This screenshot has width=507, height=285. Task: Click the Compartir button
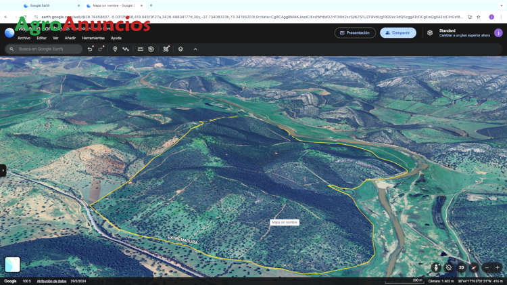point(397,32)
